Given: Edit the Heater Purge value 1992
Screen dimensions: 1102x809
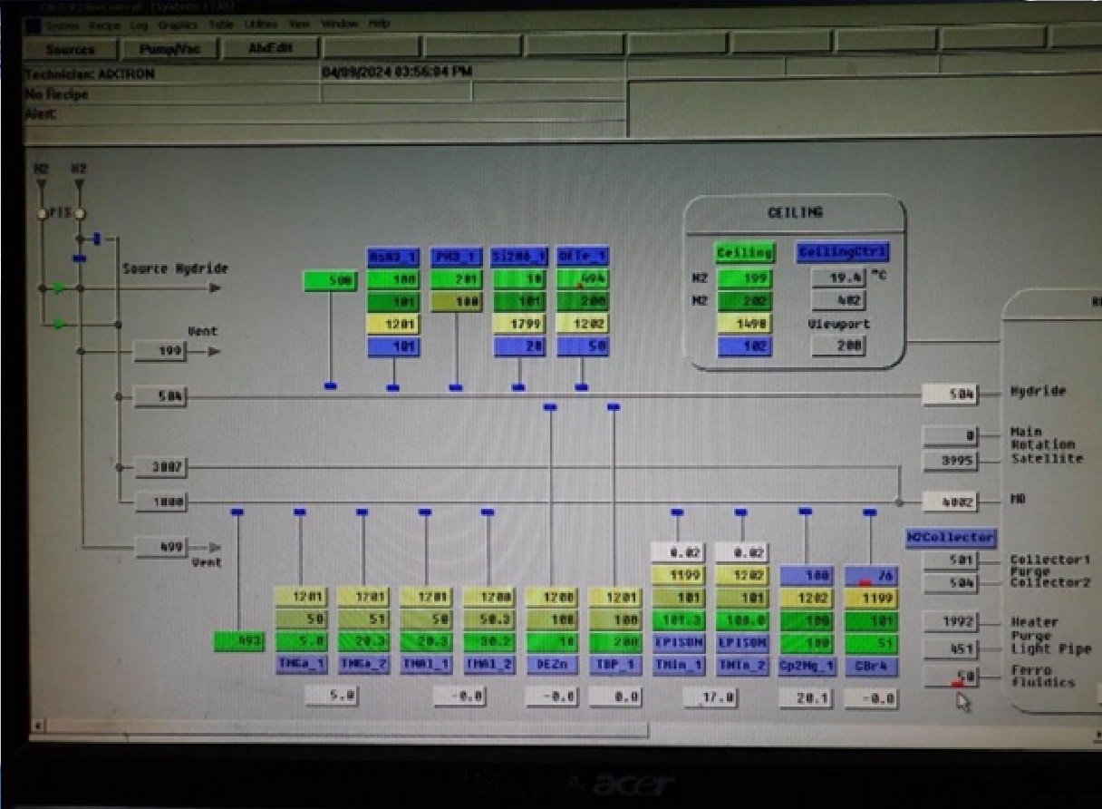Looking at the screenshot, I should tap(951, 622).
